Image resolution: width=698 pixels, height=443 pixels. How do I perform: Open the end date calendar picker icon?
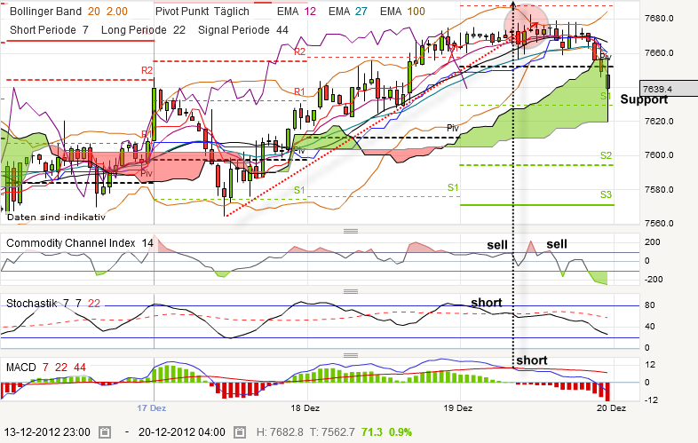point(239,431)
